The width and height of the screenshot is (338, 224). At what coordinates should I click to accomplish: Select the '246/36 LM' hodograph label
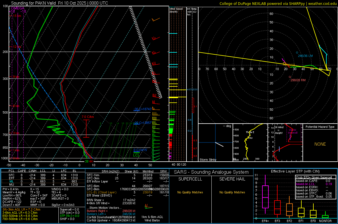point(305,56)
